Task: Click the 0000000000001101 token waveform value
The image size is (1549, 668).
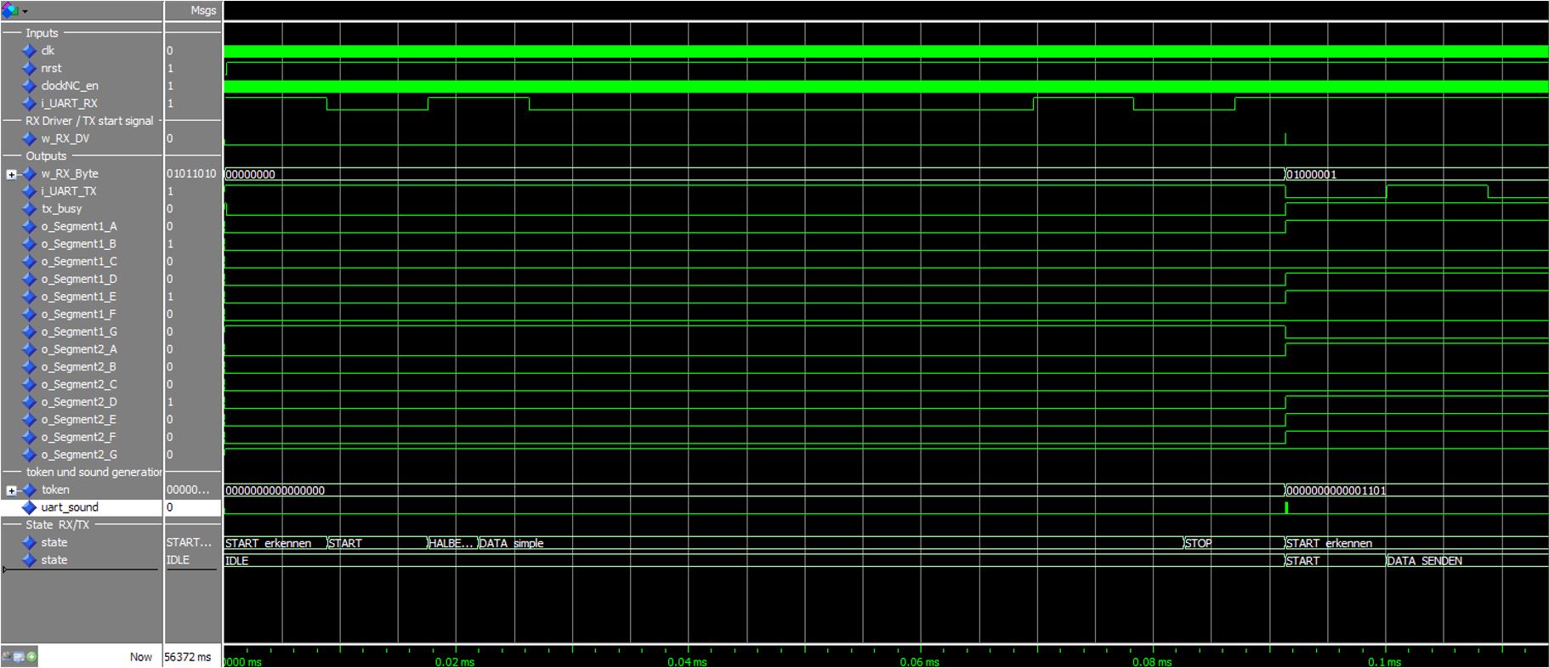Action: click(1336, 490)
